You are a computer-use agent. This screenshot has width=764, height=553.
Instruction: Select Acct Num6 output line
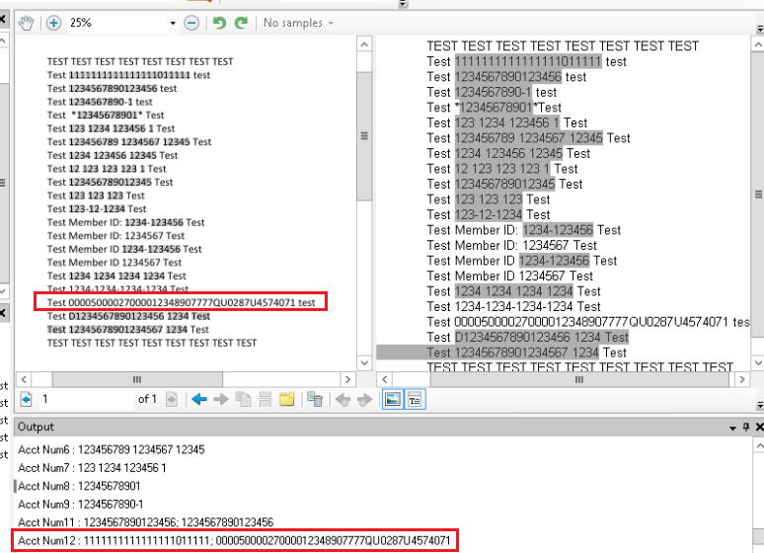coord(112,449)
